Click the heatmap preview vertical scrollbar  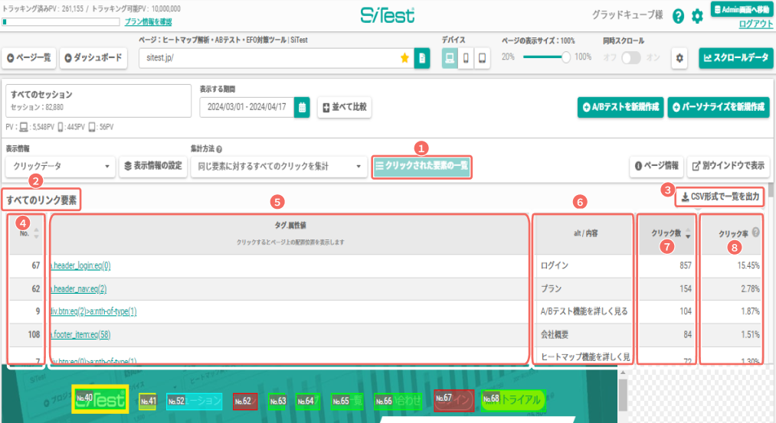(623, 395)
